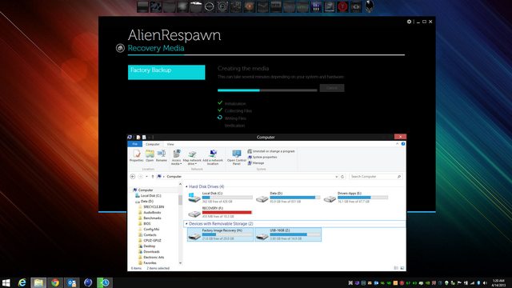Collapse the Hard Disk Drives group

[186, 186]
